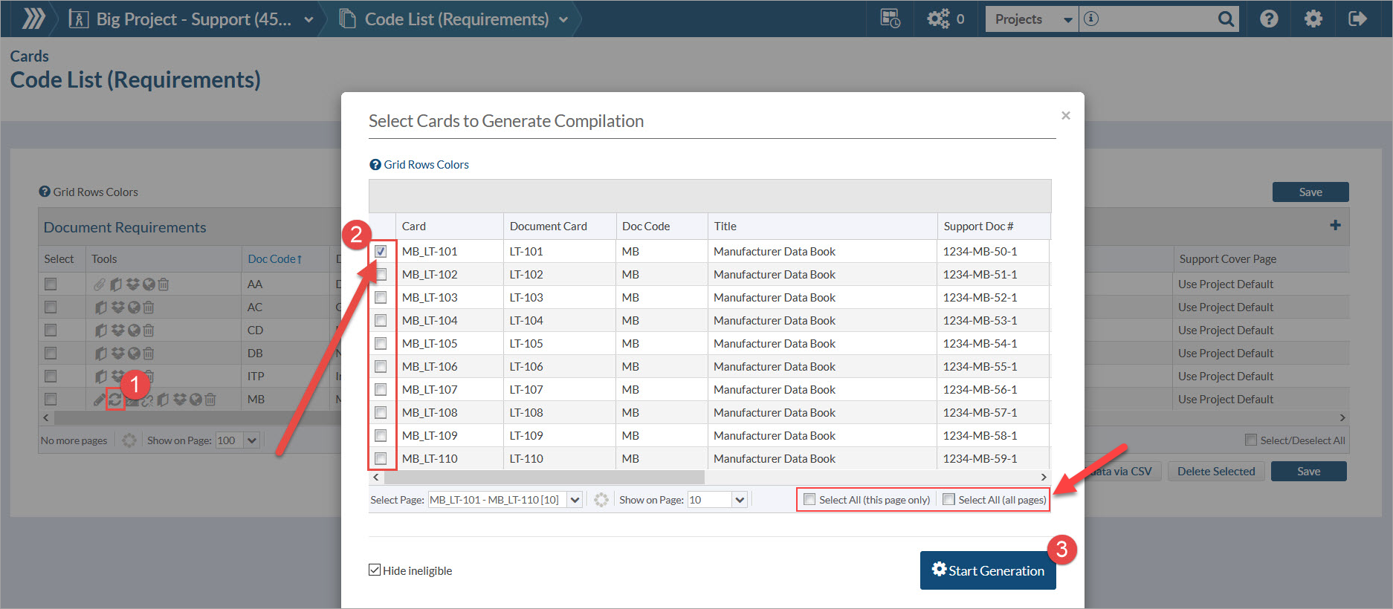1393x609 pixels.
Task: Open Grid Rows Colors link in dialog
Action: [426, 165]
